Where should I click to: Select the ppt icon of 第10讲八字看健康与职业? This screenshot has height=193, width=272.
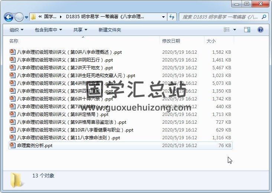pos(12,130)
